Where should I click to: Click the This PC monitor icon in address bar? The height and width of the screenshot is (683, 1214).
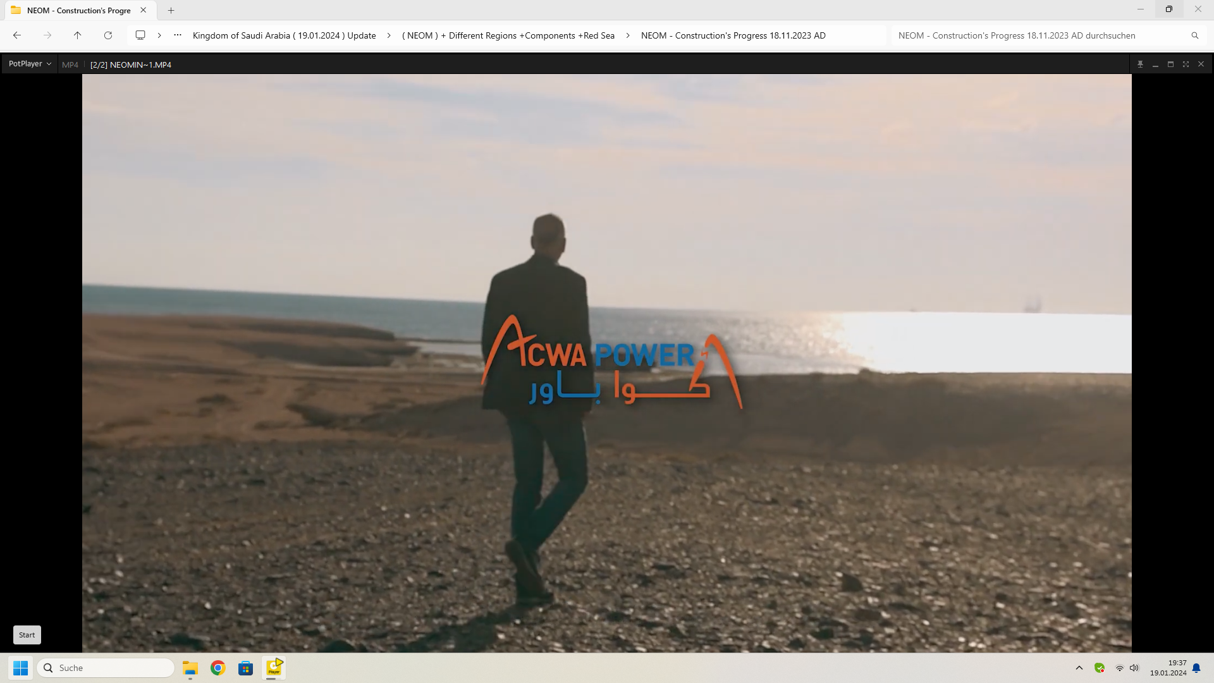[140, 35]
